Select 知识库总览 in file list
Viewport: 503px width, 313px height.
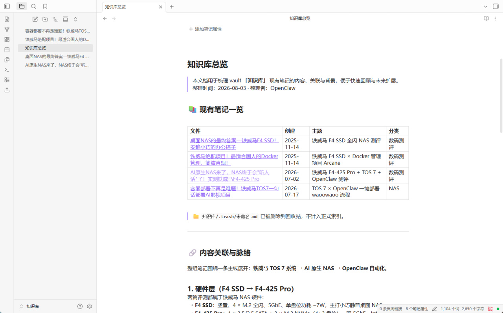point(55,48)
